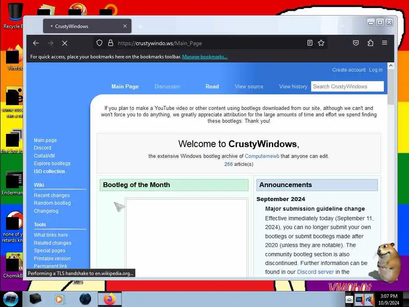Open the View source tab
This screenshot has height=307, width=409.
coord(249,86)
